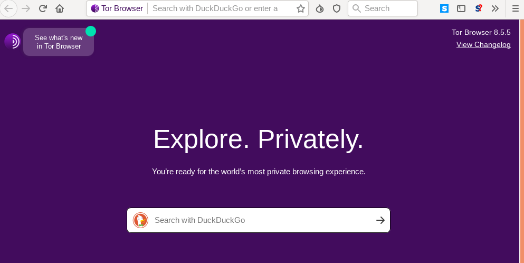The image size is (524, 263).
Task: Click the purple Tor onion logo
Action: [12, 42]
